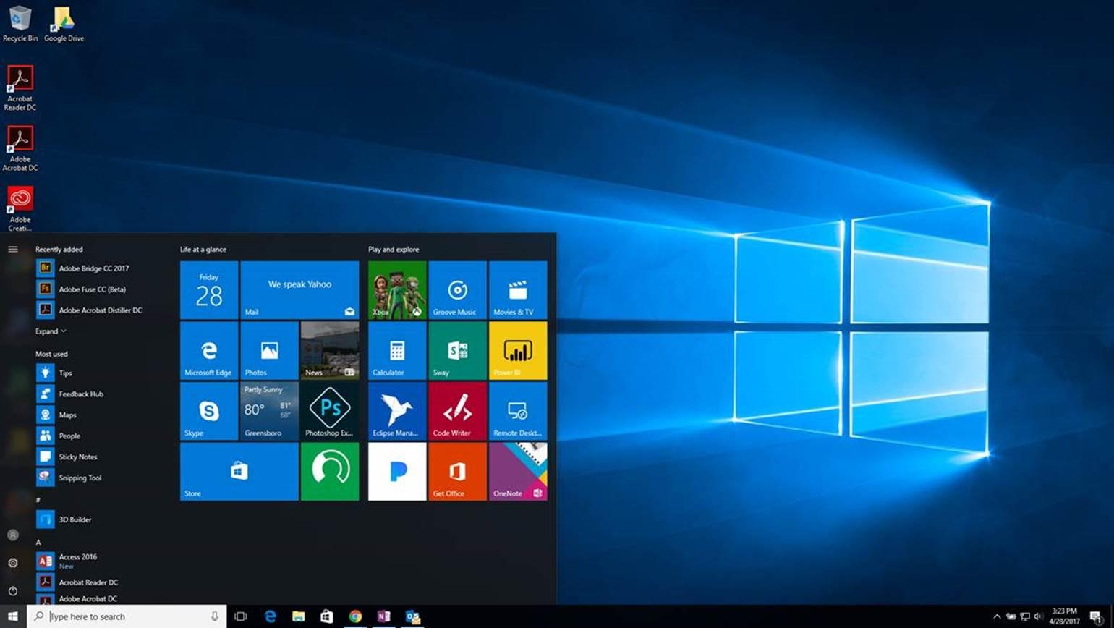Open the Calculator tile

point(397,351)
